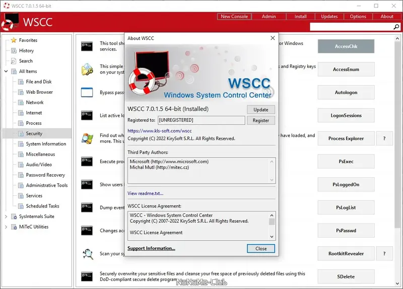Open the kls-soft.com/wscc link

(x=160, y=131)
